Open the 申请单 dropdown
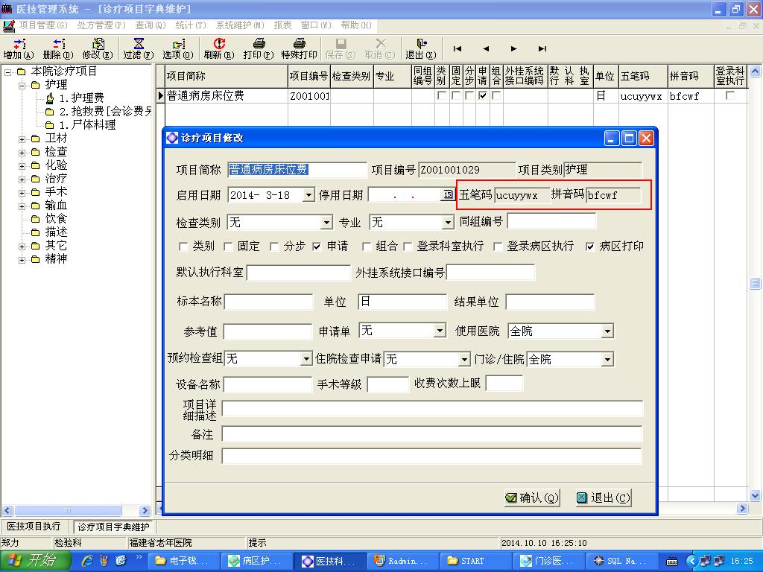The height and width of the screenshot is (572, 763). point(440,331)
